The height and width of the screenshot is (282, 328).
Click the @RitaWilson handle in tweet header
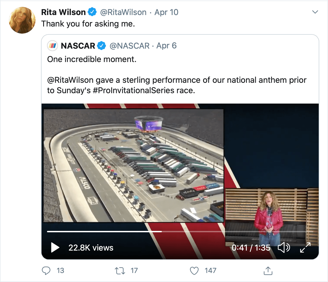(123, 12)
